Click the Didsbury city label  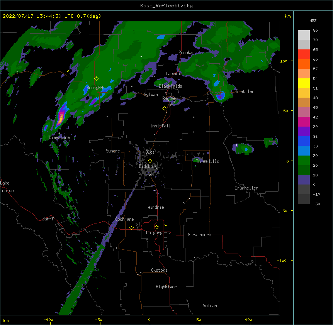coord(148,166)
